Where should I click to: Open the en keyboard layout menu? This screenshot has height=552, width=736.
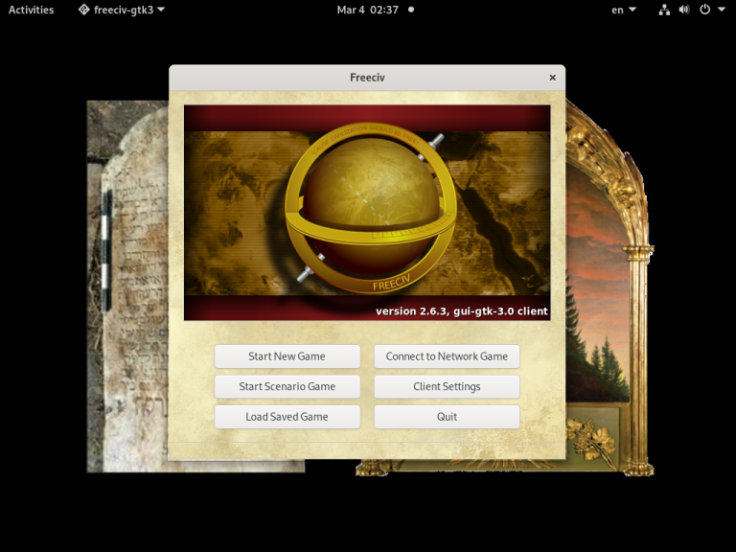tap(623, 10)
